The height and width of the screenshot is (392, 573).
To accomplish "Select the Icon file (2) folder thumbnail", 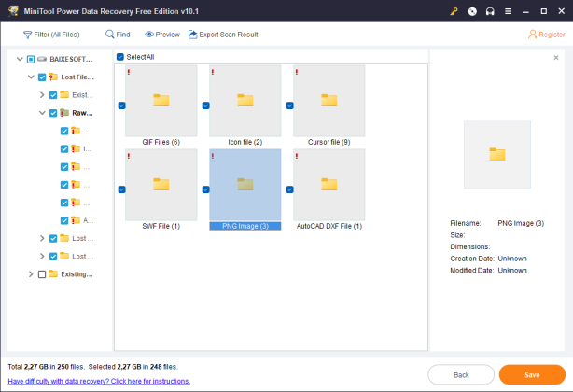I will [x=245, y=101].
